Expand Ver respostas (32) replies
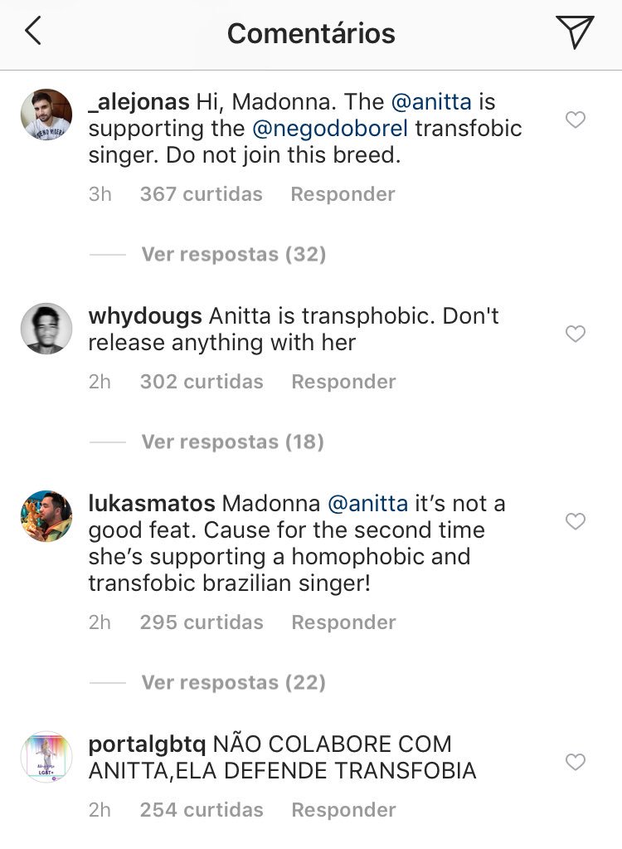 [x=233, y=254]
